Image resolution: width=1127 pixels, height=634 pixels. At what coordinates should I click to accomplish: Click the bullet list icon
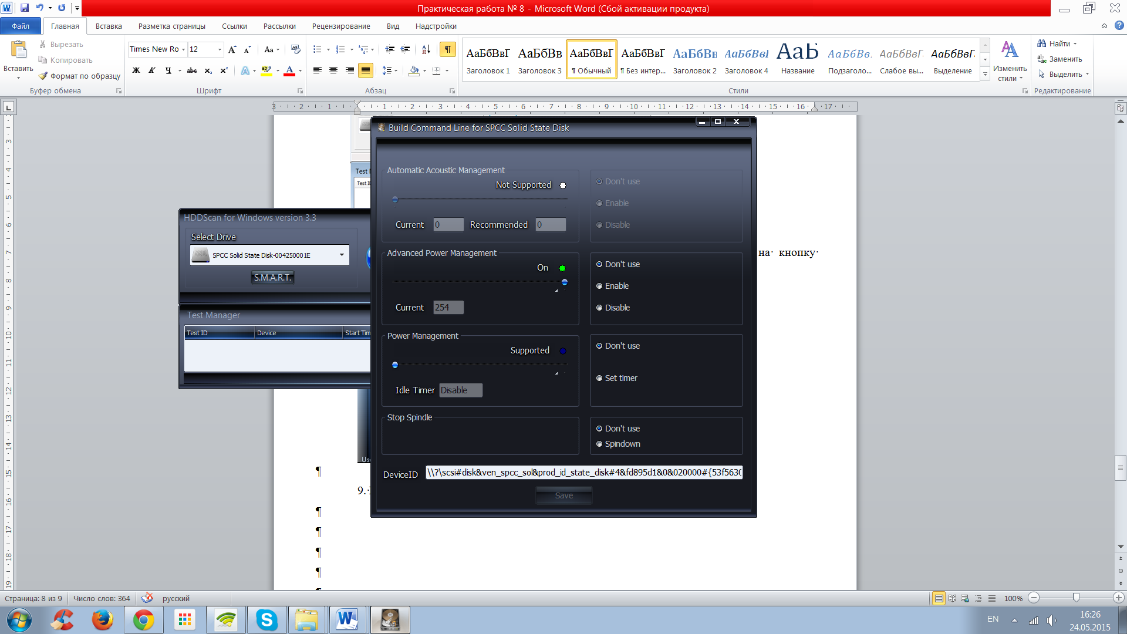318,49
